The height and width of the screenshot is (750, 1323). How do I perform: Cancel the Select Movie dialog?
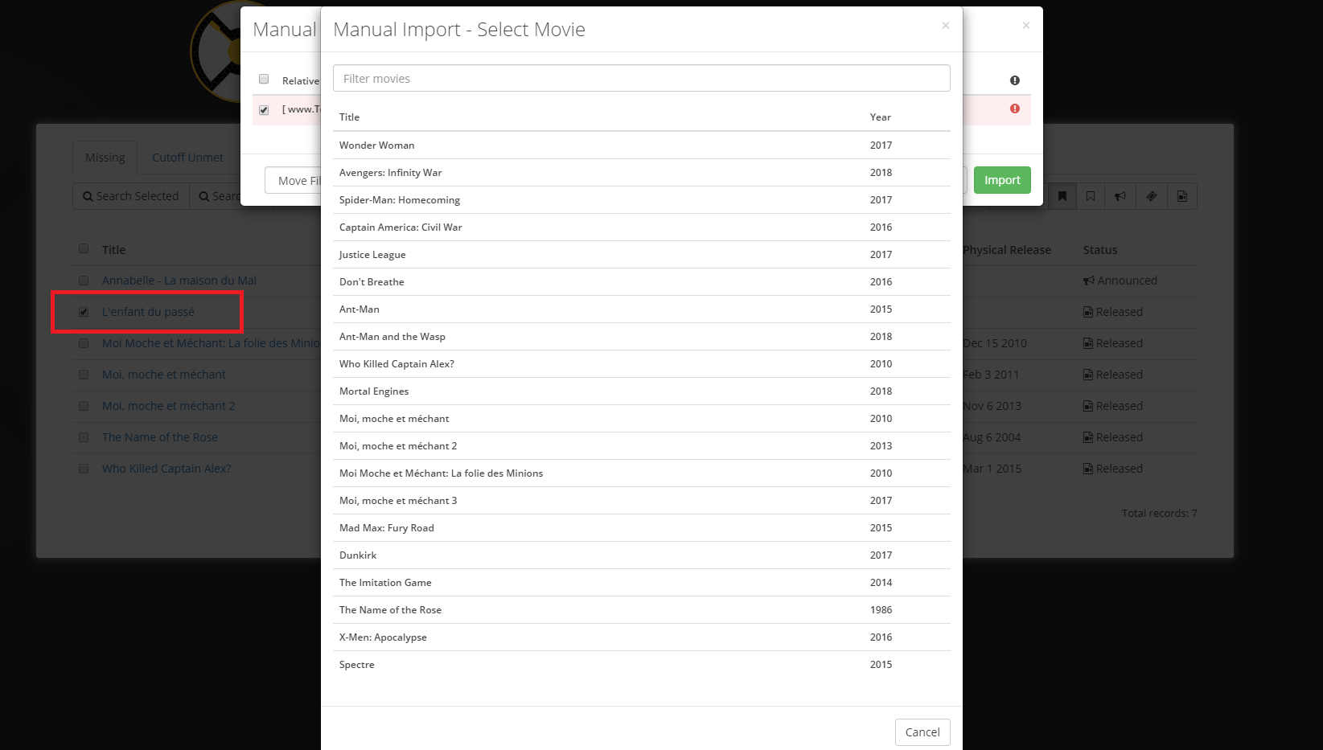[922, 732]
